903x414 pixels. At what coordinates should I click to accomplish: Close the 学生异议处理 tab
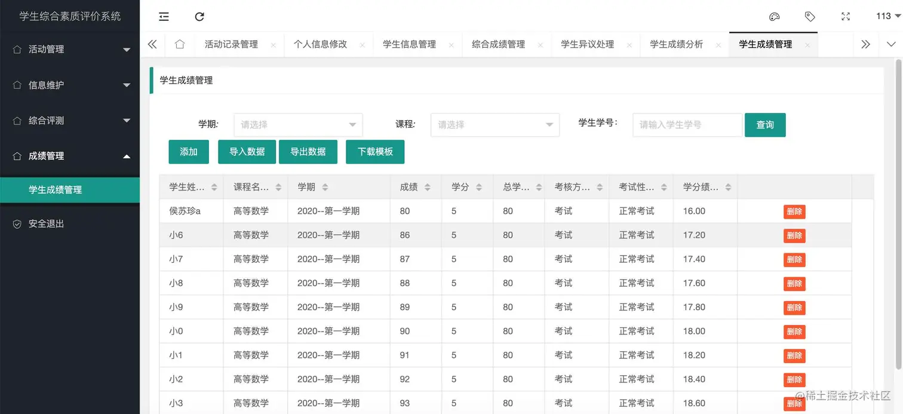tap(629, 45)
